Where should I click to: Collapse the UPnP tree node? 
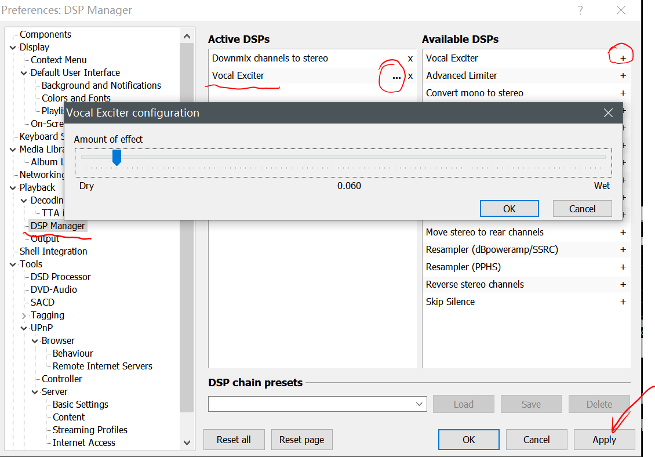[24, 328]
